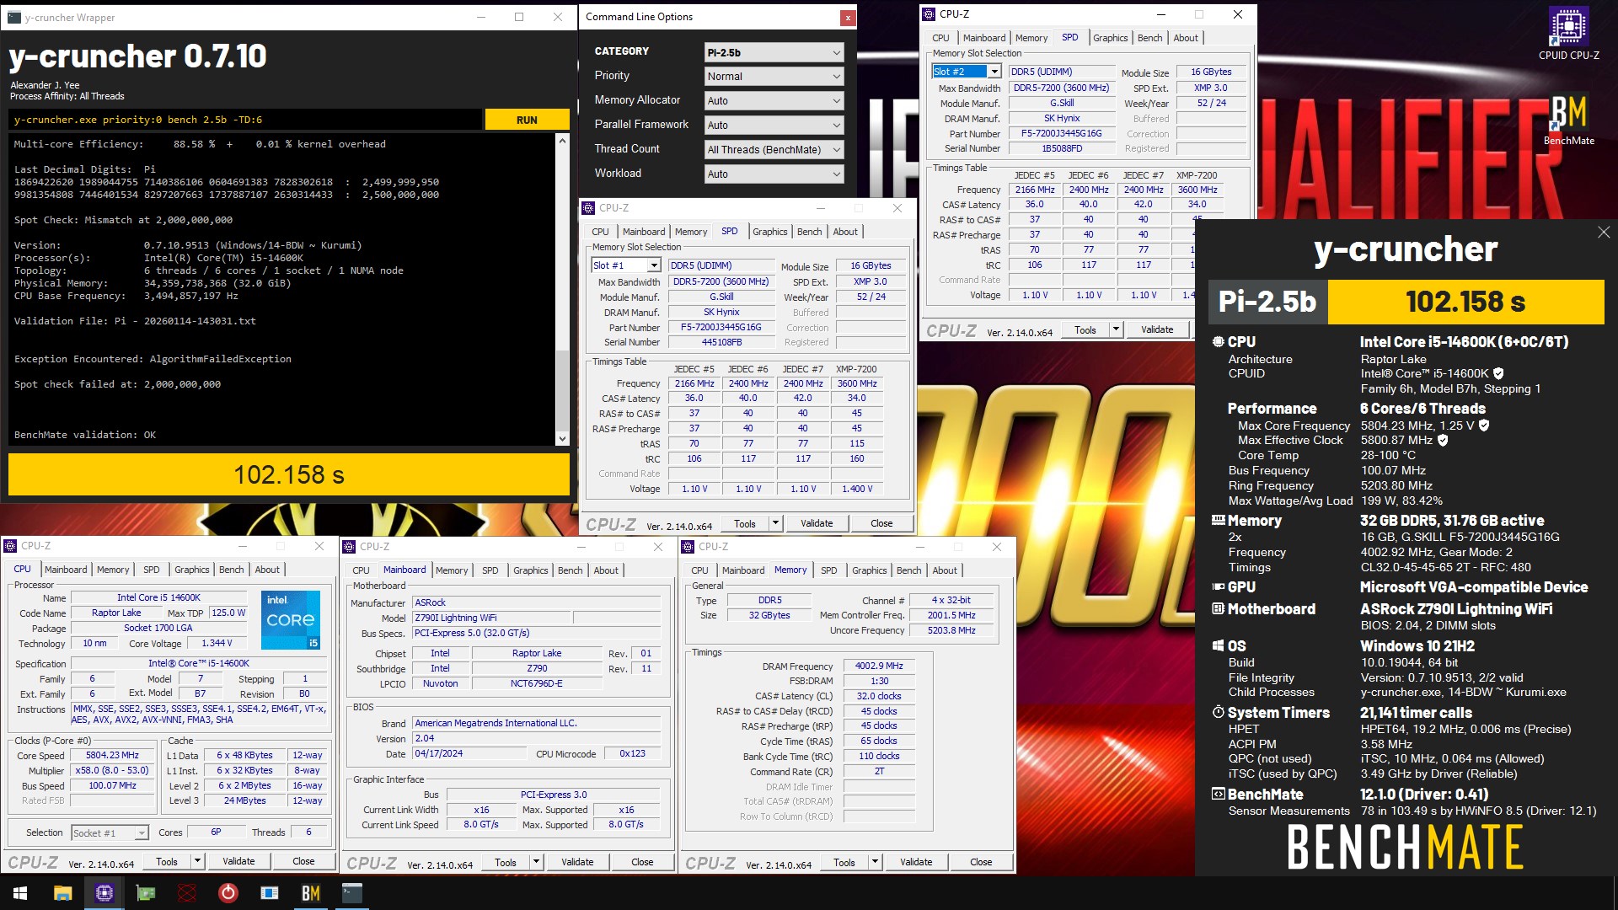Screen dimensions: 1618x910
Task: Click the yellow RUN button
Action: tap(527, 120)
